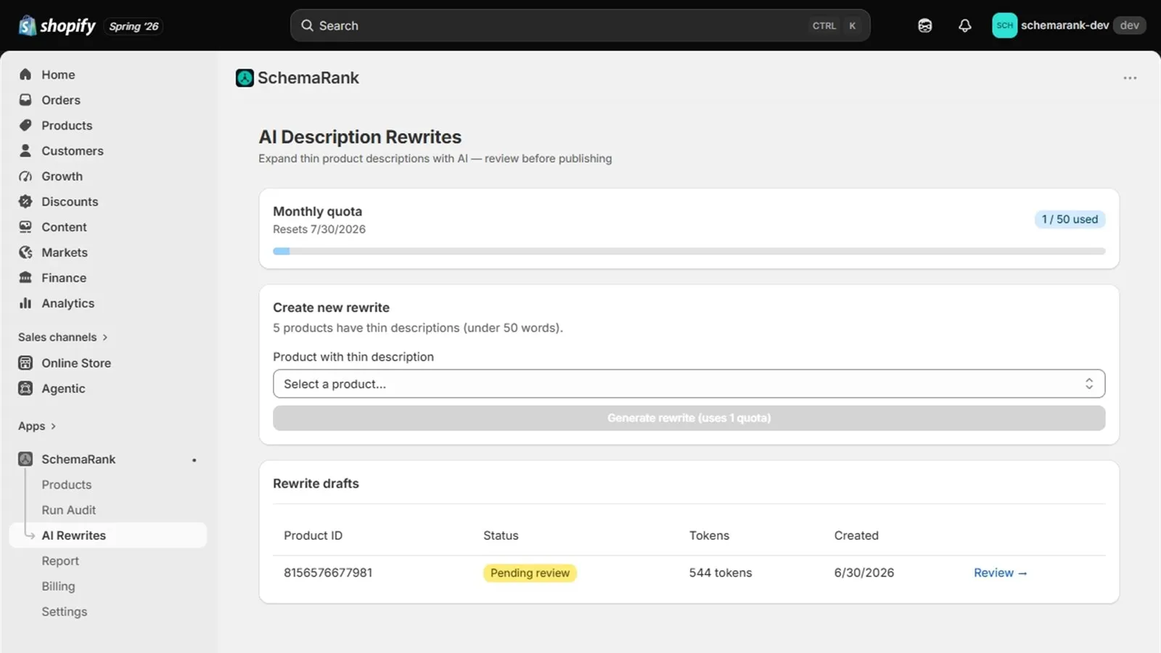Click the CTRL K shortcut hint
Image resolution: width=1161 pixels, height=653 pixels.
(x=835, y=25)
